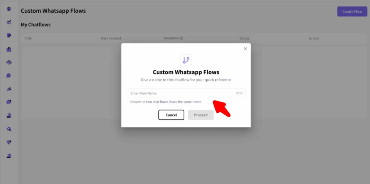This screenshot has height=184, width=370.
Task: Open the contacts people icon in sidebar
Action: coord(9,89)
